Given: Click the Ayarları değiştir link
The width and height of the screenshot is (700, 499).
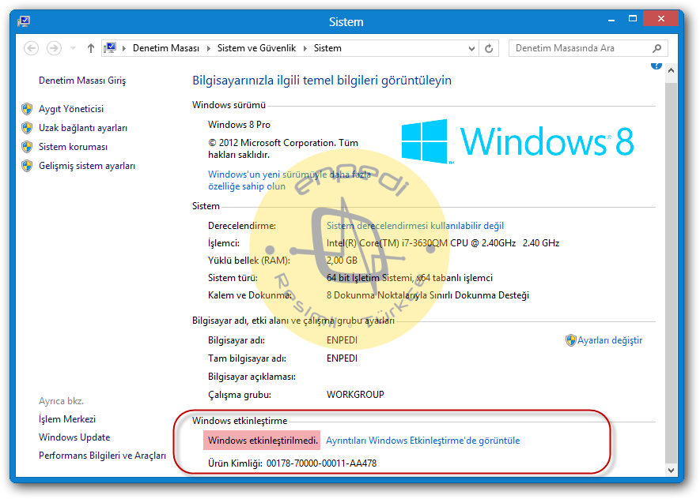Looking at the screenshot, I should click(x=610, y=340).
